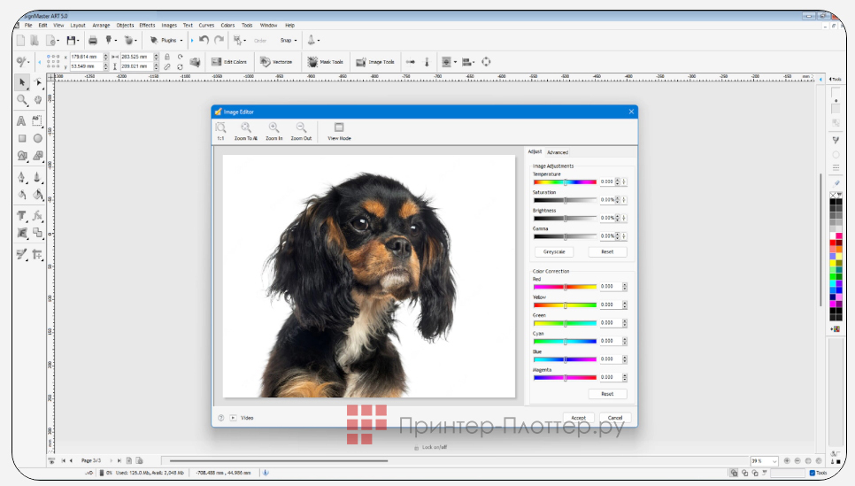This screenshot has width=855, height=486.
Task: Click the Saturation slider handle
Action: (565, 200)
